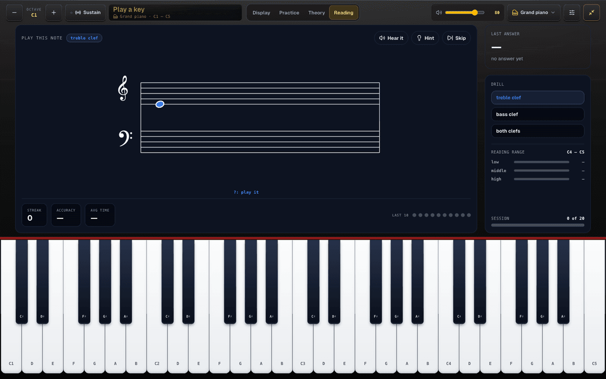Open the Grand piano instrument dropdown

533,13
